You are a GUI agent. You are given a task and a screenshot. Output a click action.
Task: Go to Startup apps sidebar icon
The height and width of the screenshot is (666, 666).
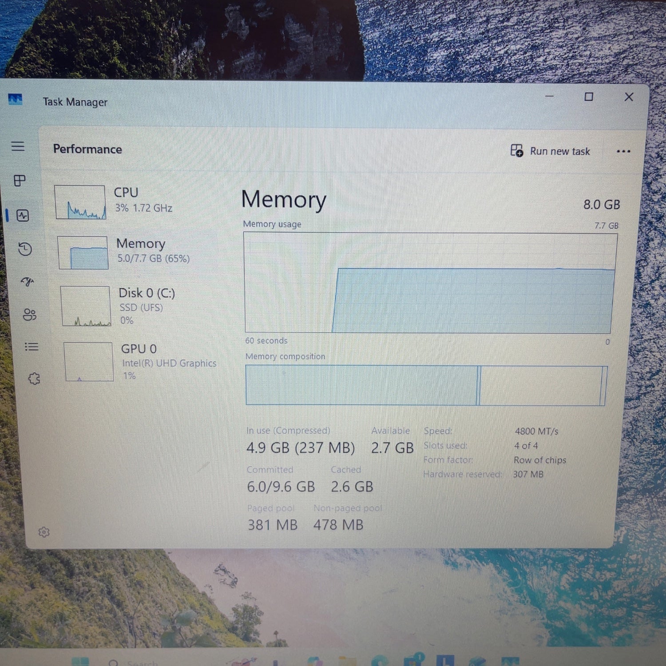28,281
